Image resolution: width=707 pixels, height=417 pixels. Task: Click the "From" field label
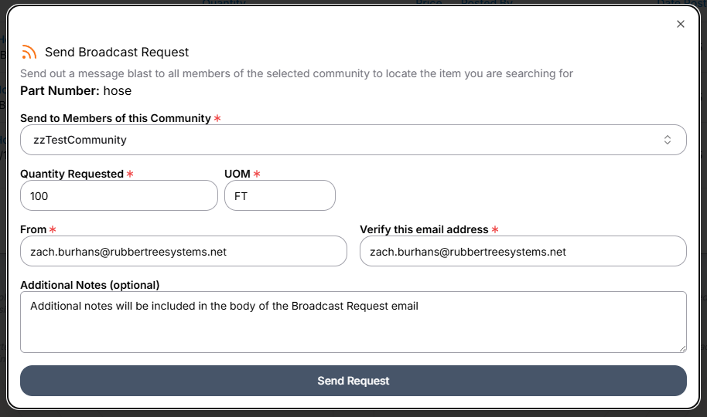[34, 229]
